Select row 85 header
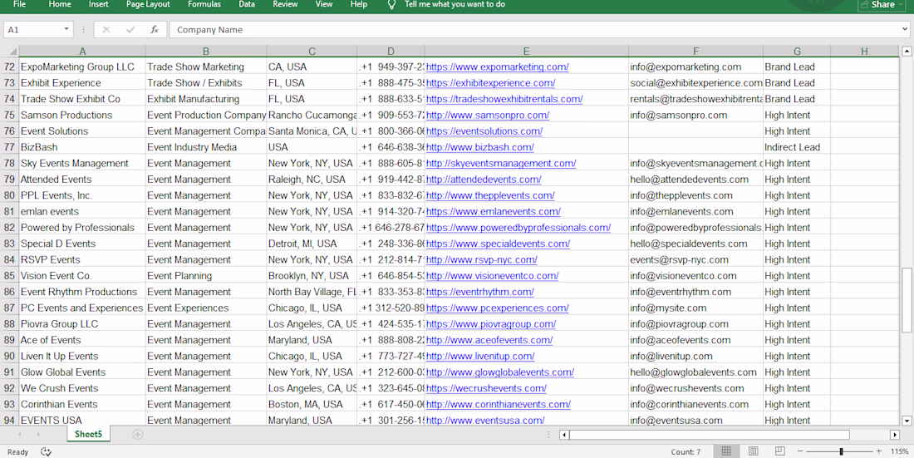Image resolution: width=914 pixels, height=458 pixels. coord(9,275)
